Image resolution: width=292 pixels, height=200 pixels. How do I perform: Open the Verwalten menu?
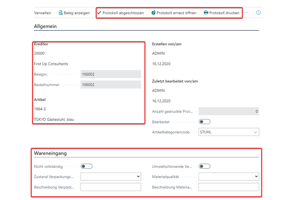[43, 13]
